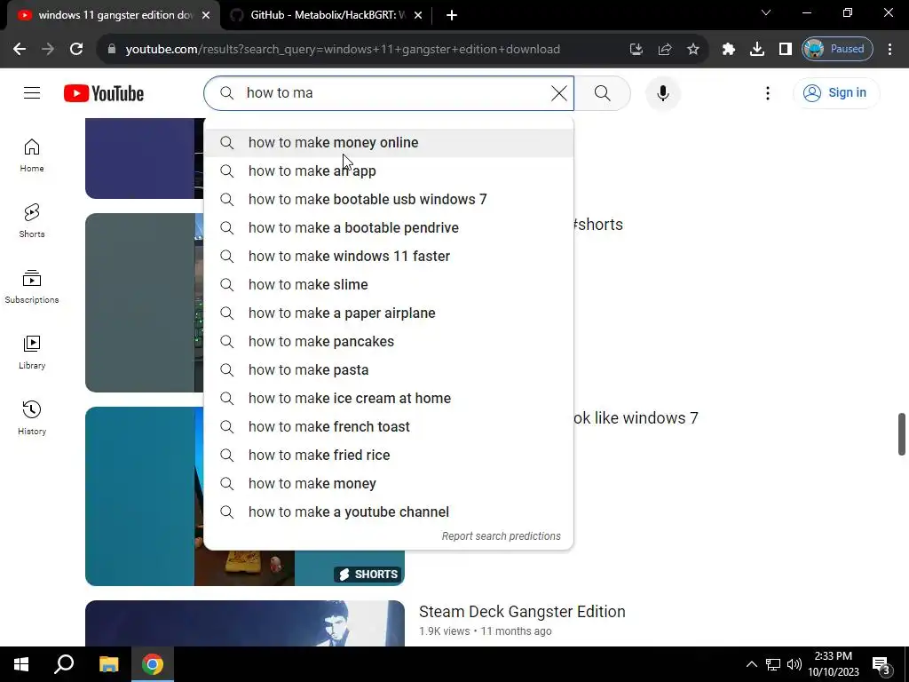Click the address bar URL

pyautogui.click(x=343, y=50)
